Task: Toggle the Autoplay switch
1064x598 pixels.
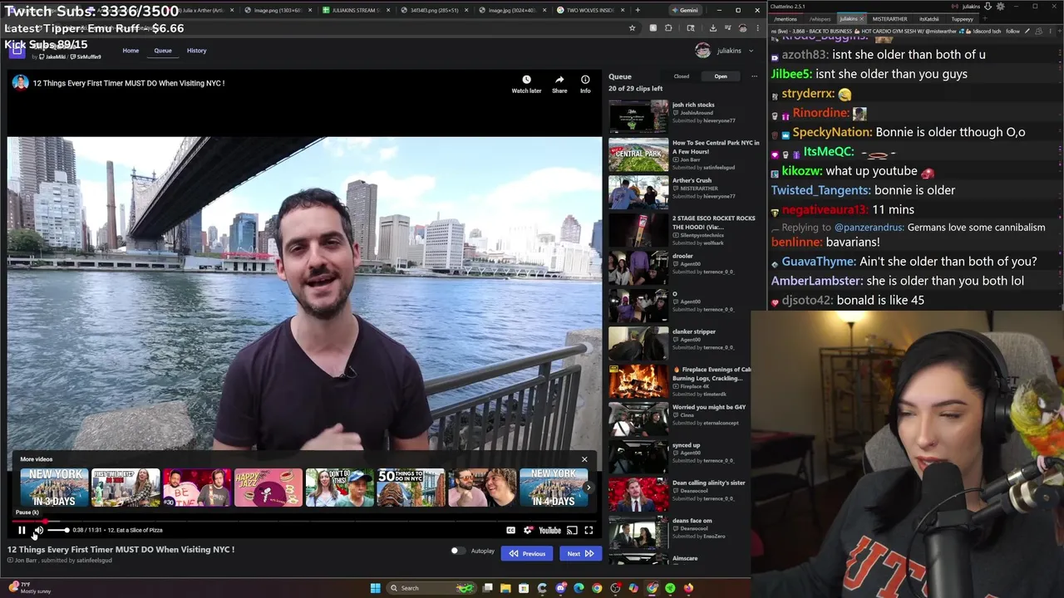Action: [457, 551]
